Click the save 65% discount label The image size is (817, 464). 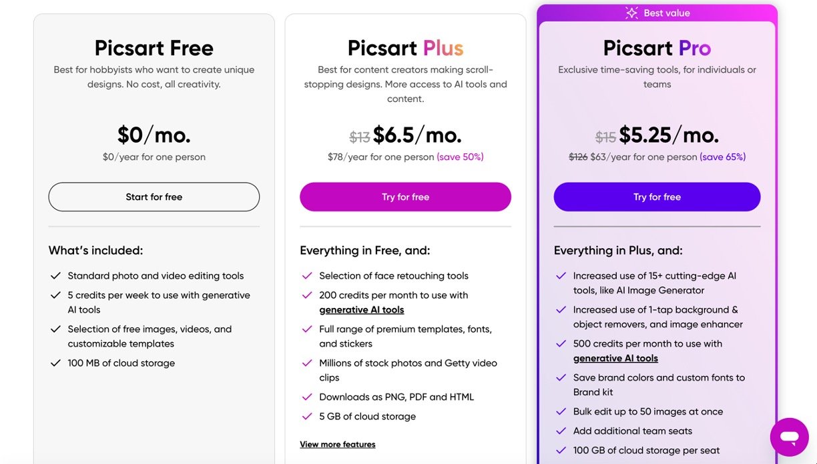click(722, 157)
